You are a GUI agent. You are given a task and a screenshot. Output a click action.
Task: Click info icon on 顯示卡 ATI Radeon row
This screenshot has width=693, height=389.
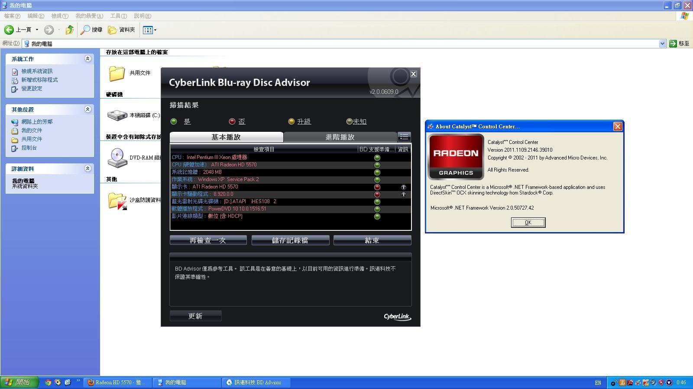tap(403, 187)
